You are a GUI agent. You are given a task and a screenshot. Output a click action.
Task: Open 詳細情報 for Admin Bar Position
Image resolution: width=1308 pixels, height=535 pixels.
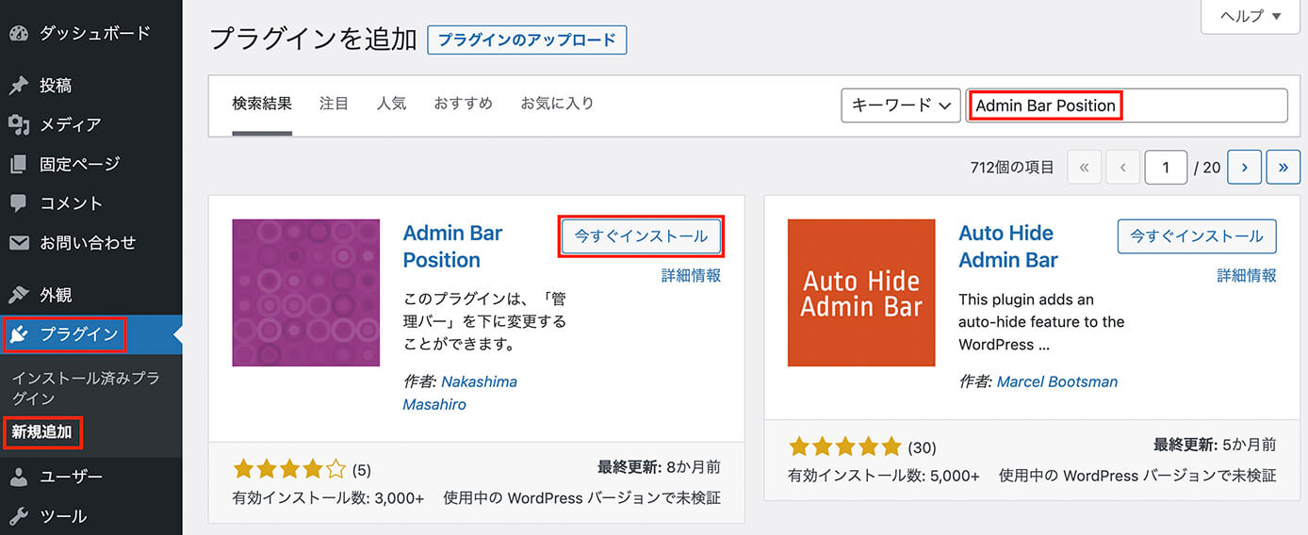tap(691, 275)
